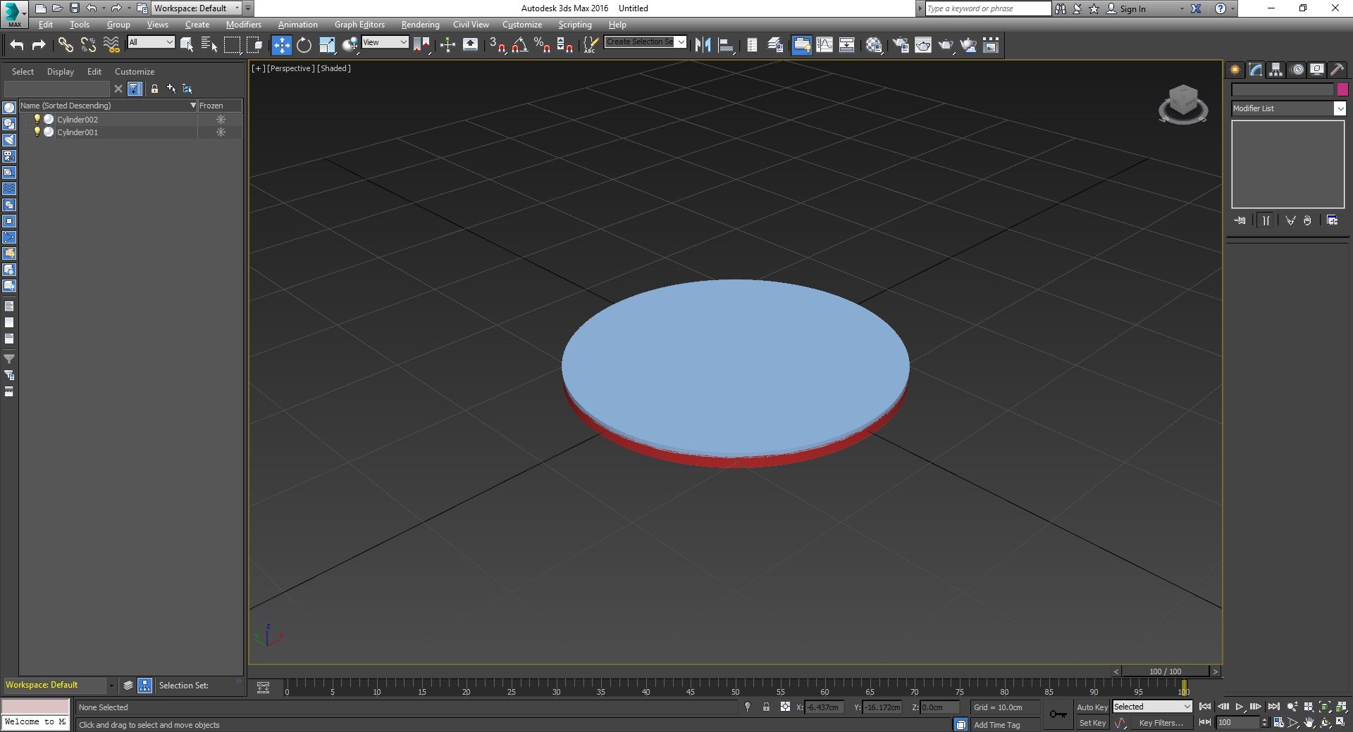Click the ViewCube navigation widget
Image resolution: width=1353 pixels, height=732 pixels.
tap(1183, 104)
